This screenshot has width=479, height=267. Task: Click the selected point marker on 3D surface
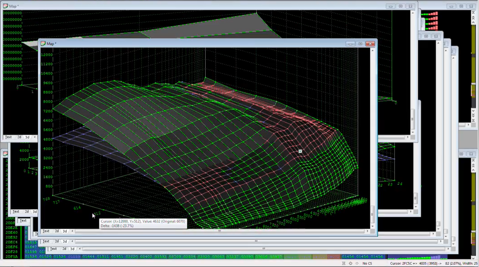300,151
